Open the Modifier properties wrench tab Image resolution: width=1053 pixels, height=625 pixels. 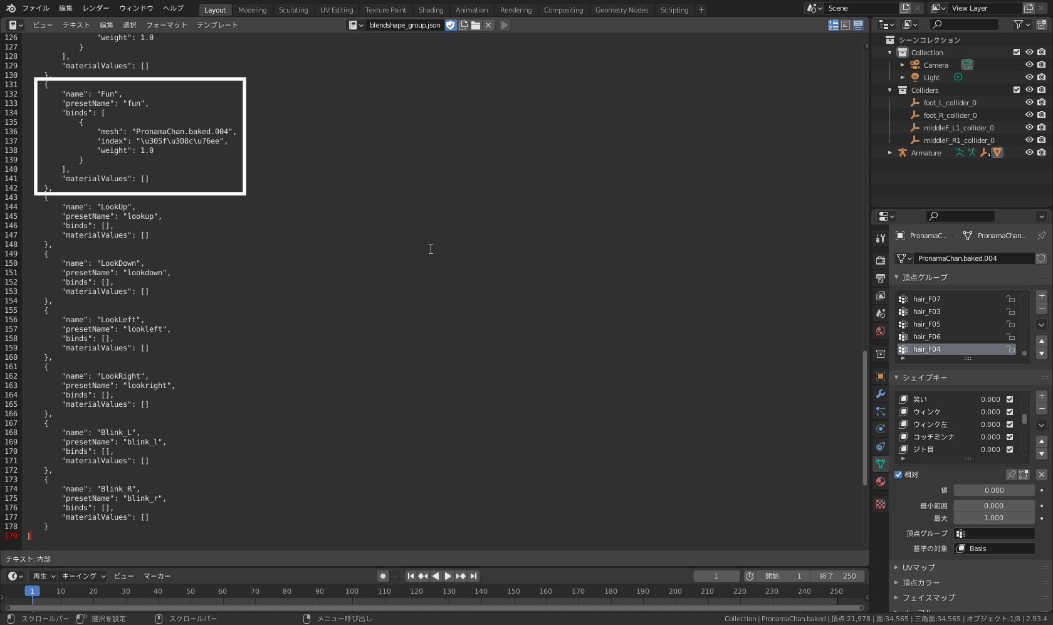coord(881,394)
